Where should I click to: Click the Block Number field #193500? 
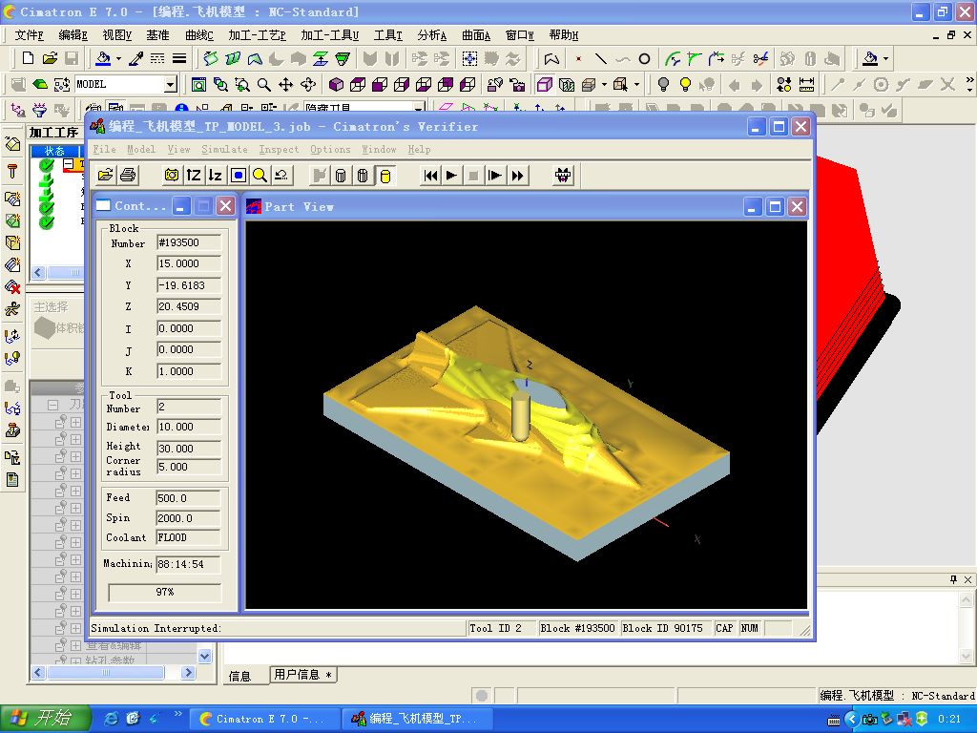tap(189, 243)
